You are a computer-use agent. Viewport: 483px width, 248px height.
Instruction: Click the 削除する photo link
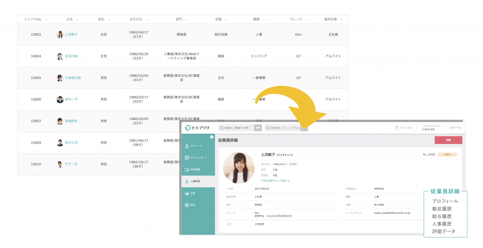pyautogui.click(x=285, y=181)
